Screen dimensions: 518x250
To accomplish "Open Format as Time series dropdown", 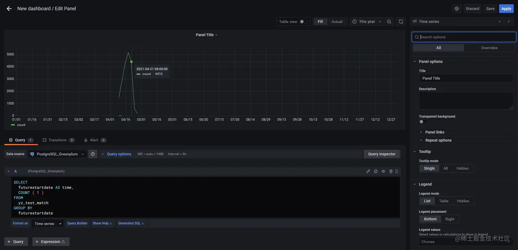I will point(48,224).
